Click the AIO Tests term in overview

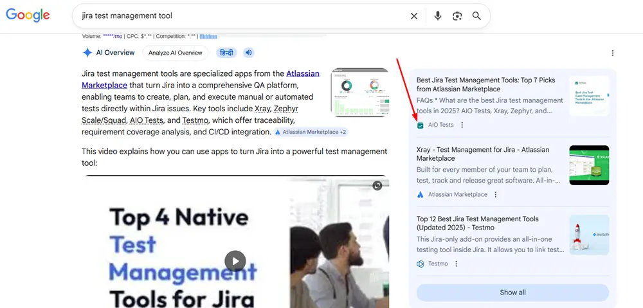(x=147, y=120)
